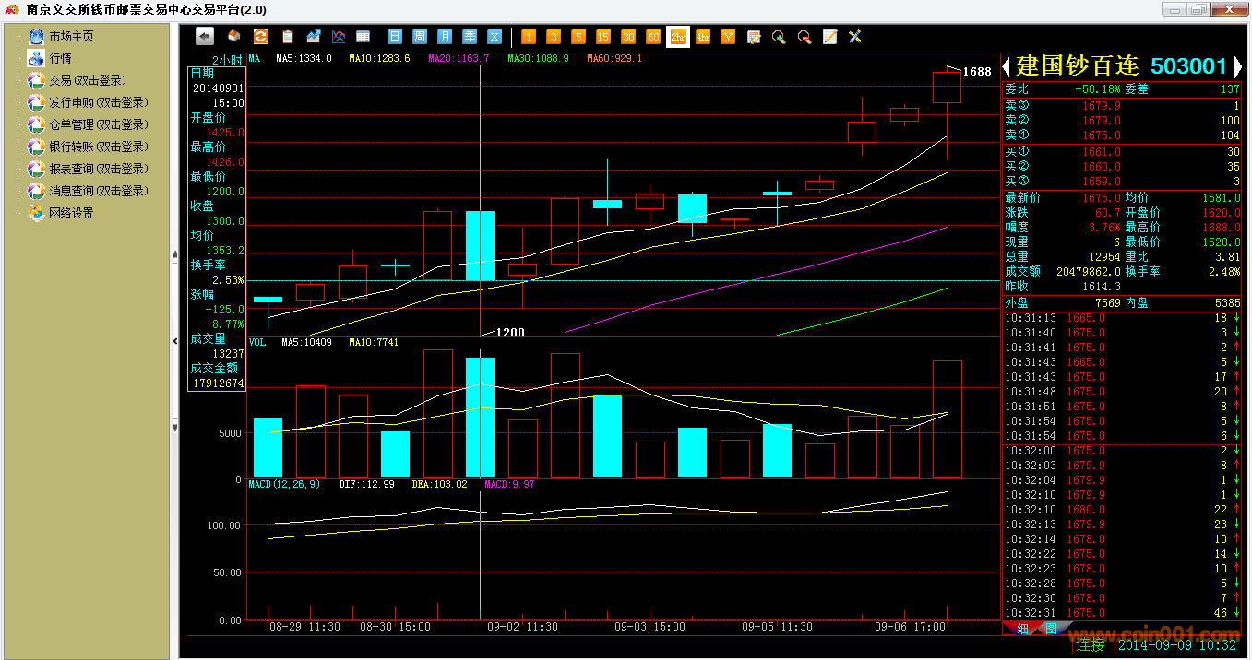Image resolution: width=1252 pixels, height=660 pixels.
Task: Switch to the 图 tab at bottom
Action: (x=1050, y=629)
